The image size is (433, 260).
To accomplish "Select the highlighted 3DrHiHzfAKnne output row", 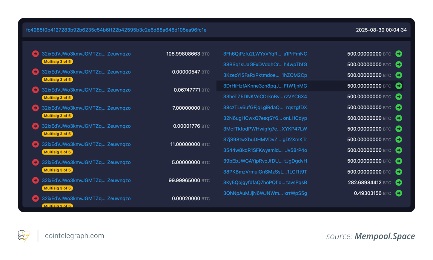I will pyautogui.click(x=310, y=86).
